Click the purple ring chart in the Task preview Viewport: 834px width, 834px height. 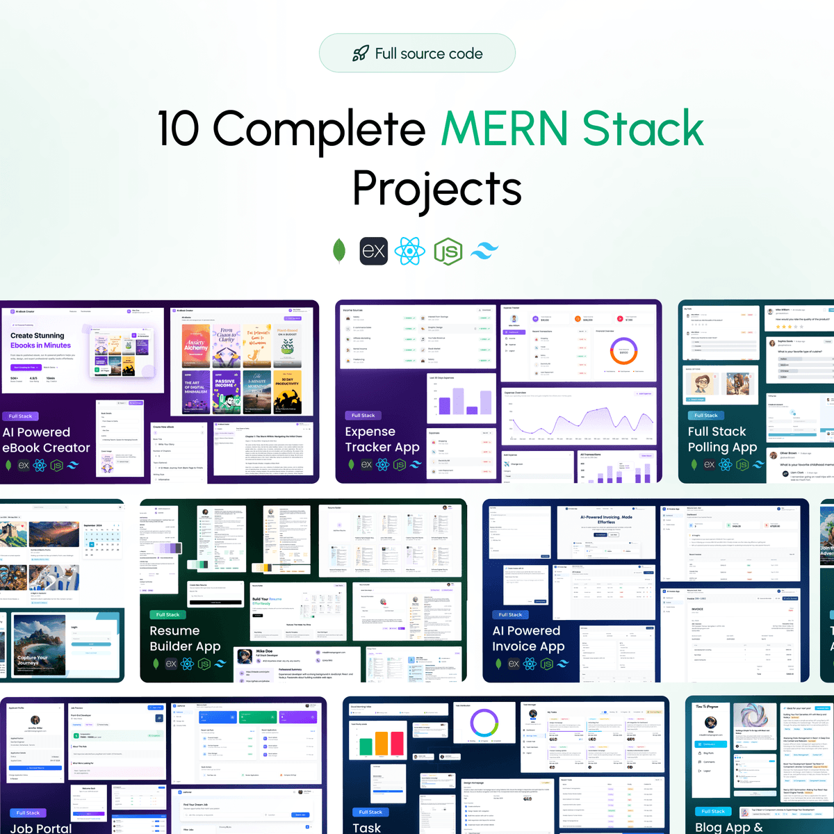click(x=484, y=723)
